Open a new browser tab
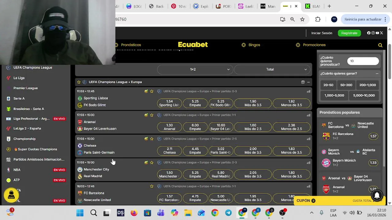Image resolution: width=392 pixels, height=220 pixels. 329,6
